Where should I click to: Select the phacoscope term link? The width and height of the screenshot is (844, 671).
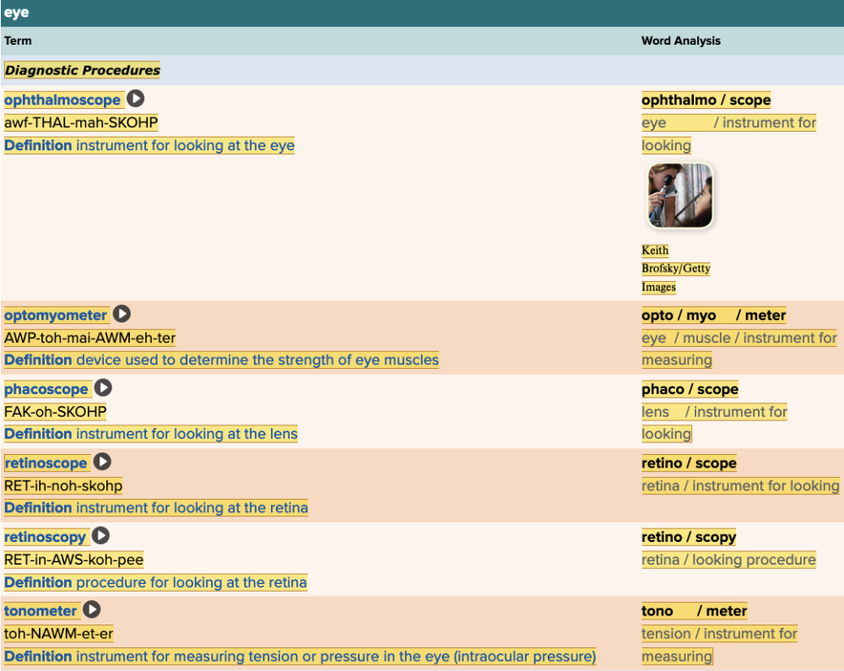pos(46,389)
